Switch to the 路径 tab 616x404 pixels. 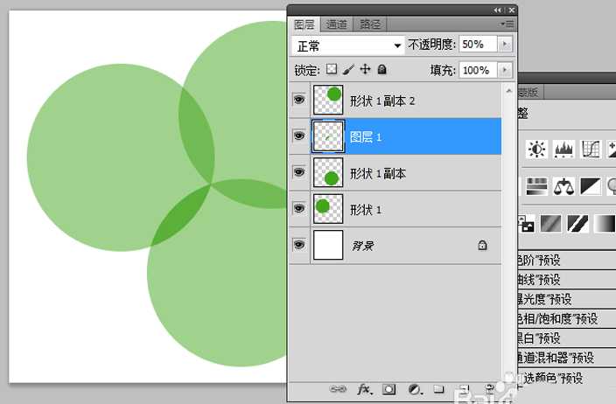370,24
